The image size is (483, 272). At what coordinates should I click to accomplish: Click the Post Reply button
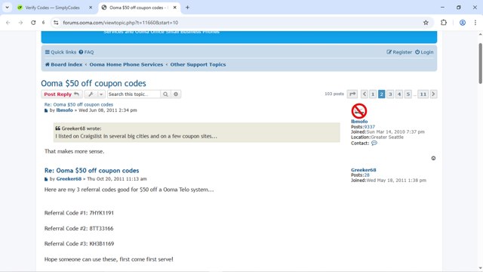pyautogui.click(x=62, y=94)
